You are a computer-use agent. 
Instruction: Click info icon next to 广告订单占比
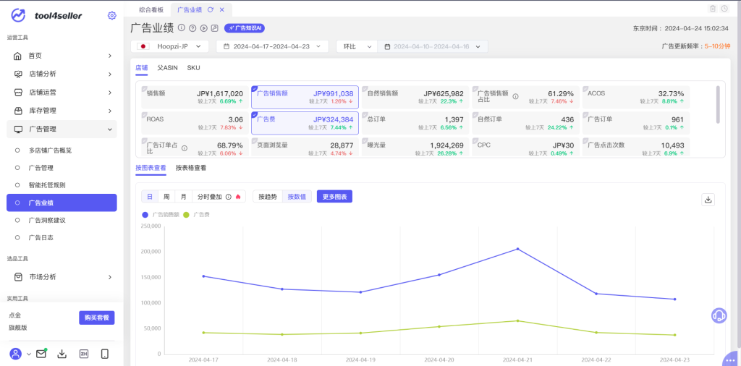click(x=185, y=148)
